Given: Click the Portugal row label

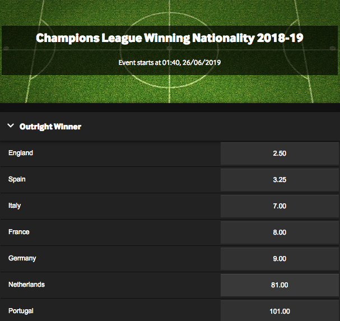Looking at the screenshot, I should [x=21, y=311].
